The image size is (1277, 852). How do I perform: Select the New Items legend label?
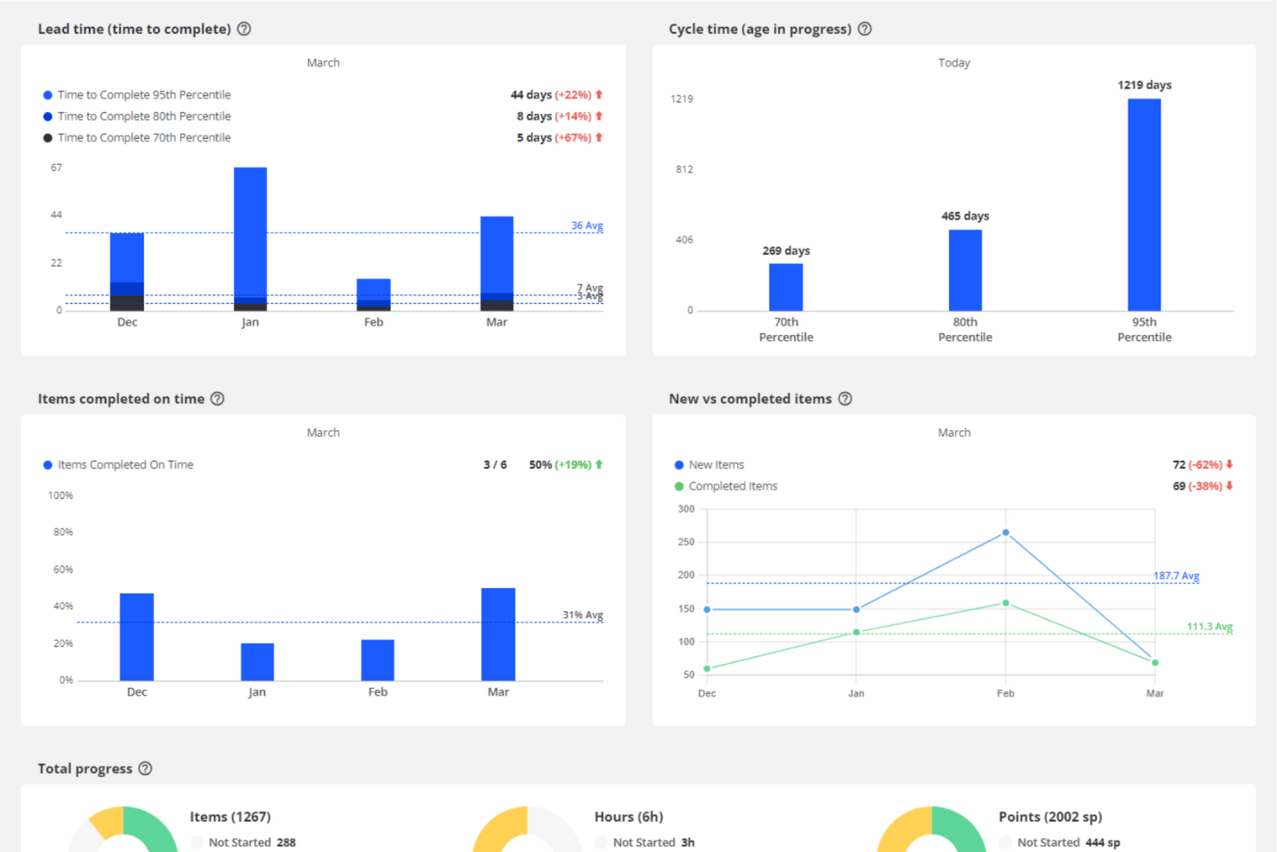click(x=716, y=464)
